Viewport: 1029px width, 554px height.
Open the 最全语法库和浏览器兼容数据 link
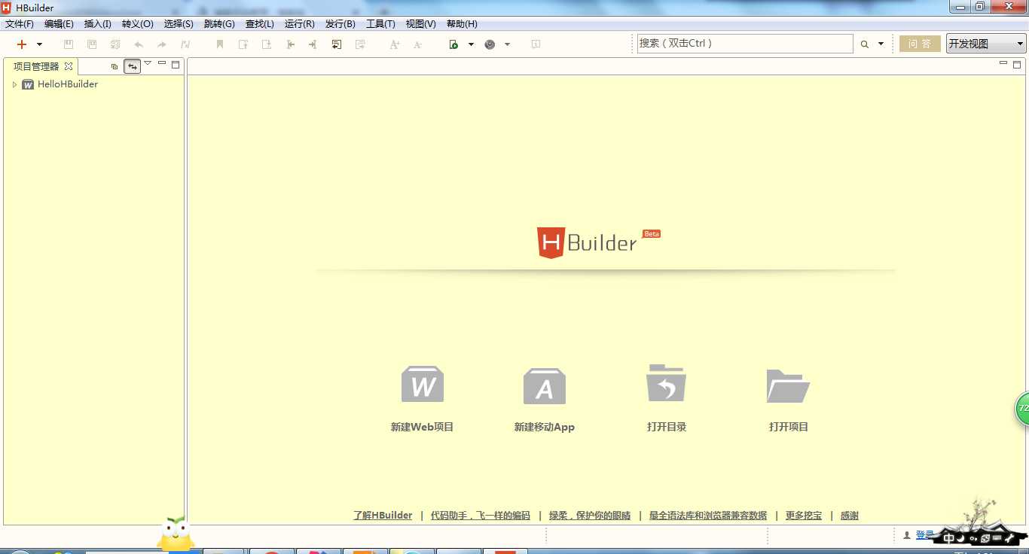(x=708, y=516)
